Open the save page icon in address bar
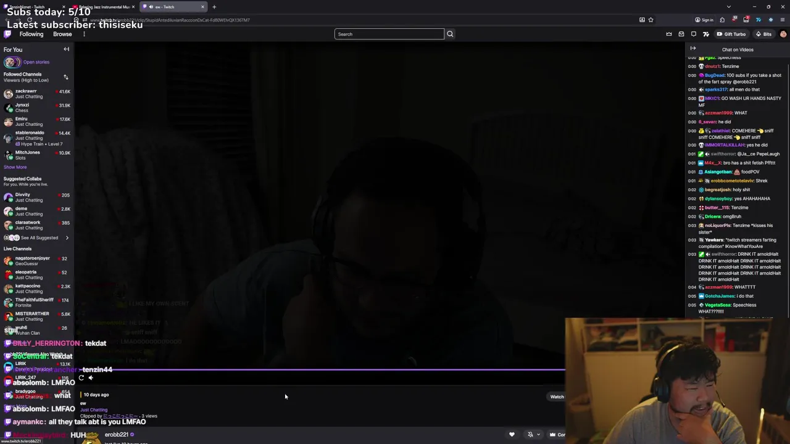 tap(642, 20)
